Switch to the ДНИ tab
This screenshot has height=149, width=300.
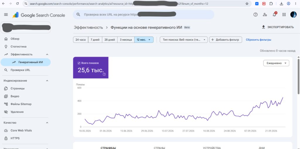(x=262, y=148)
